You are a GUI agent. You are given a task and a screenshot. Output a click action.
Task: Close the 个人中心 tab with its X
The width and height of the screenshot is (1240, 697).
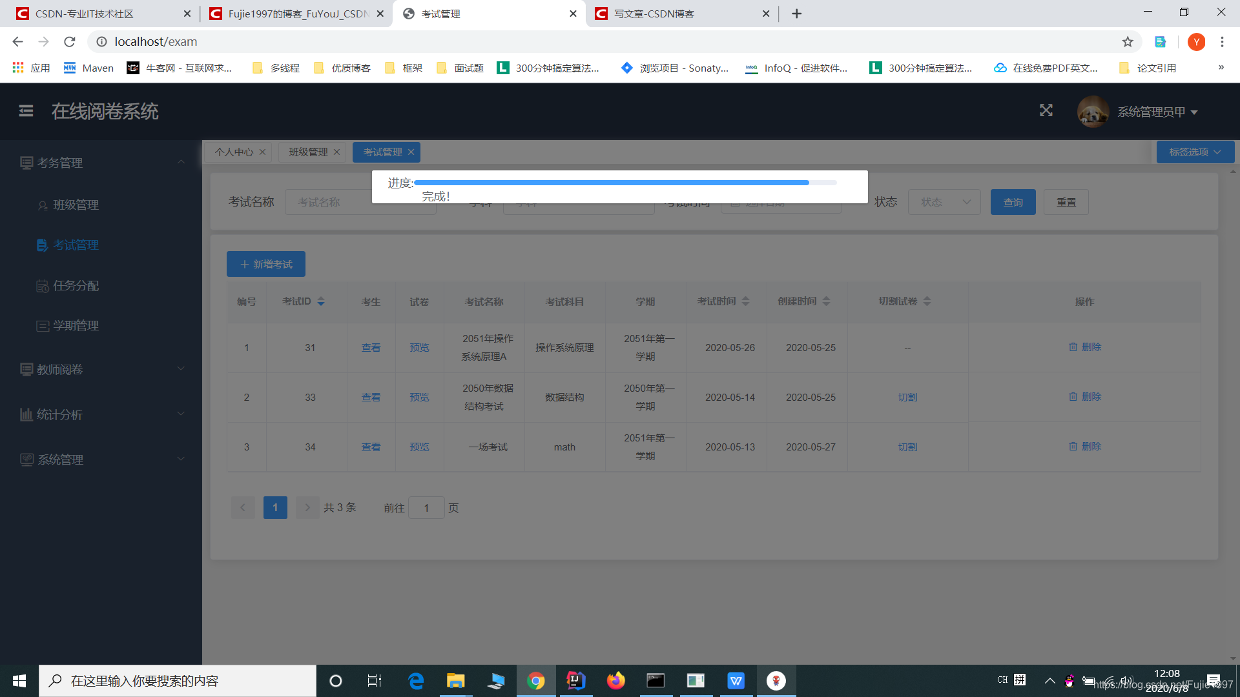click(262, 152)
